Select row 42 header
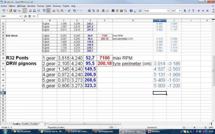Viewport: 215px width, 134px height. point(3,58)
